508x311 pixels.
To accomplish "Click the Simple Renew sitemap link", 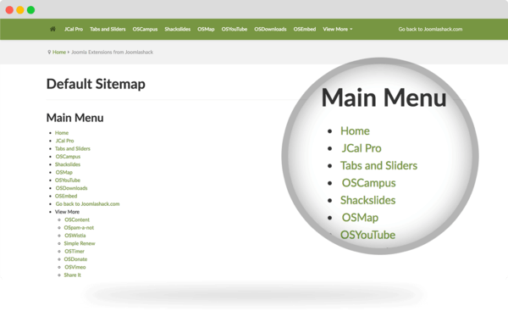I will click(x=80, y=243).
